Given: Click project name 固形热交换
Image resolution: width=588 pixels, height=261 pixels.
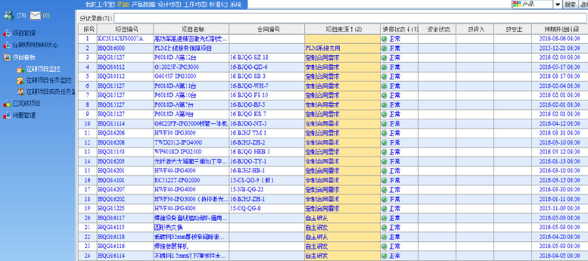Looking at the screenshot, I should pyautogui.click(x=169, y=227).
